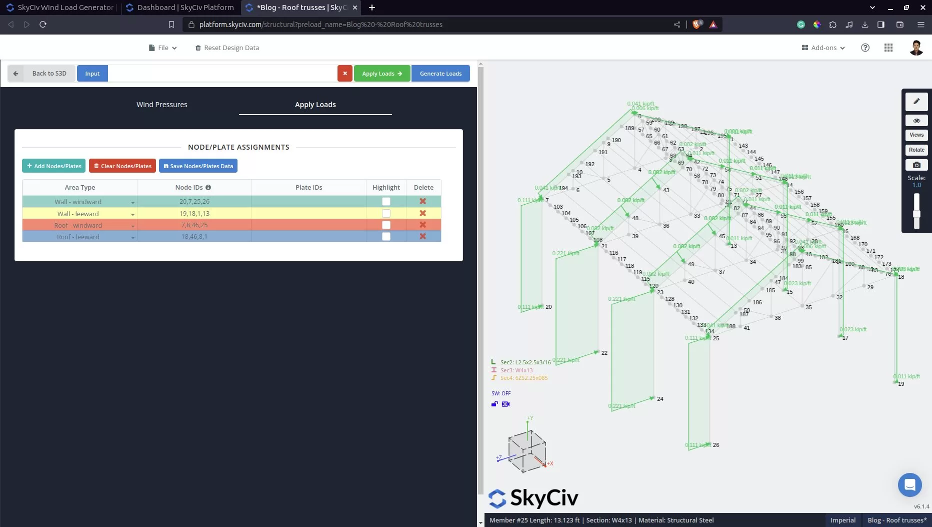
Task: Enable Highlight for Wall - windward row
Action: pyautogui.click(x=386, y=201)
